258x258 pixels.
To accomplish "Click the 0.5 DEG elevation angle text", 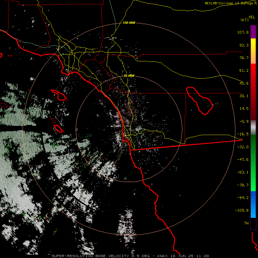I will [x=140, y=256].
